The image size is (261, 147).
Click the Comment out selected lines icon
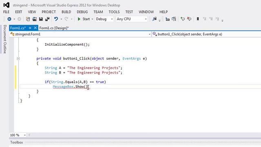[x=183, y=19]
